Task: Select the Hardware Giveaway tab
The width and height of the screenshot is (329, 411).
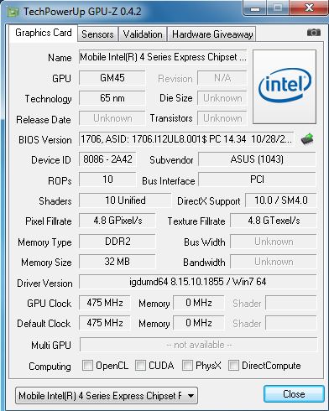Action: (x=212, y=34)
